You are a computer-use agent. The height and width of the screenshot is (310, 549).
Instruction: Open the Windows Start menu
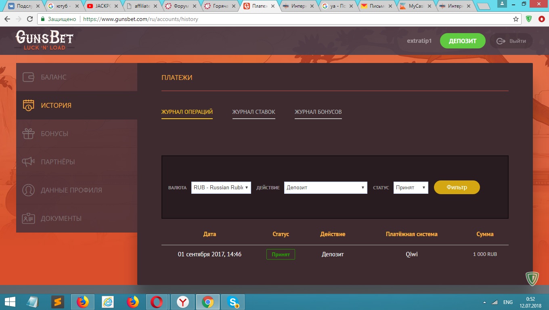tap(10, 302)
